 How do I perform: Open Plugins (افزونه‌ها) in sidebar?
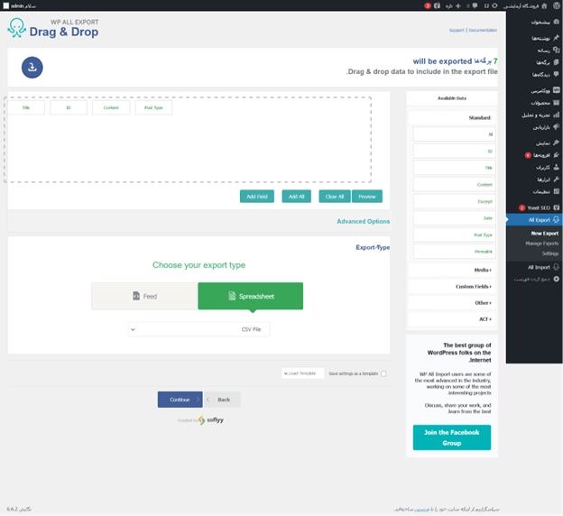[545, 155]
